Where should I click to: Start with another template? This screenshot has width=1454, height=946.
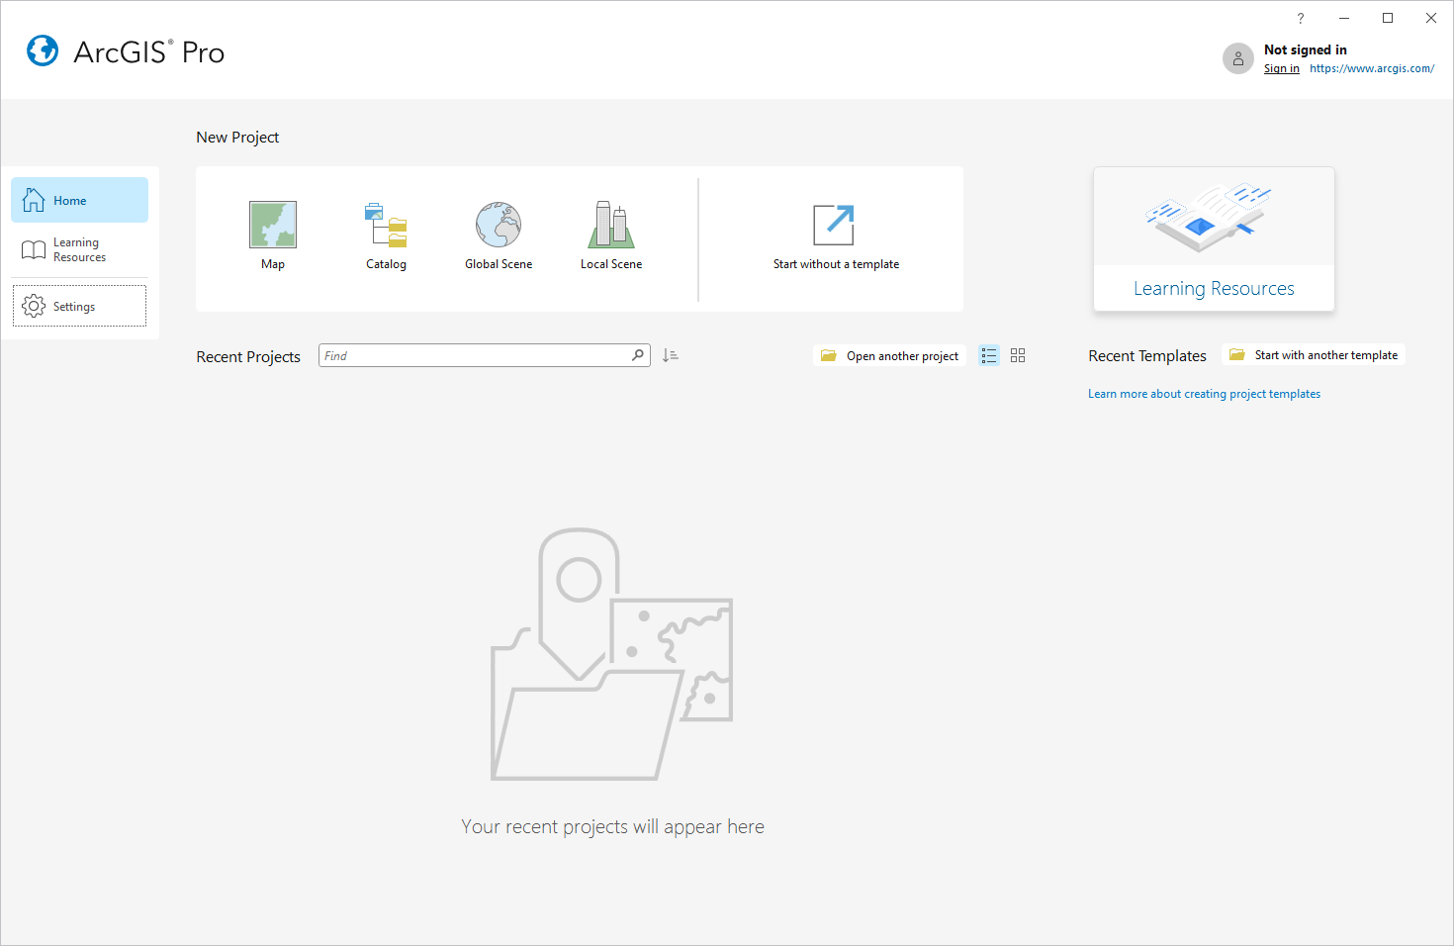tap(1314, 355)
